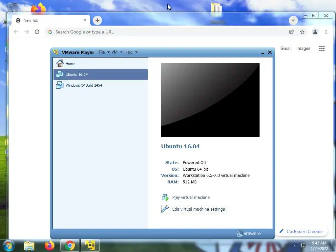Click the Chrome address bar search field
Screen dimensions: 336x252
167,32
